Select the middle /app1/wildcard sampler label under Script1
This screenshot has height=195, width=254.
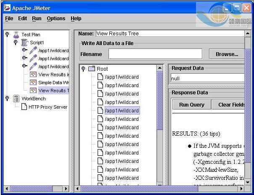(53, 59)
